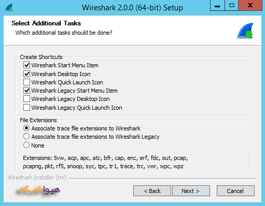Image resolution: width=265 pixels, height=206 pixels.
Task: Click the orange Persian watermark logo
Action: click(38, 190)
